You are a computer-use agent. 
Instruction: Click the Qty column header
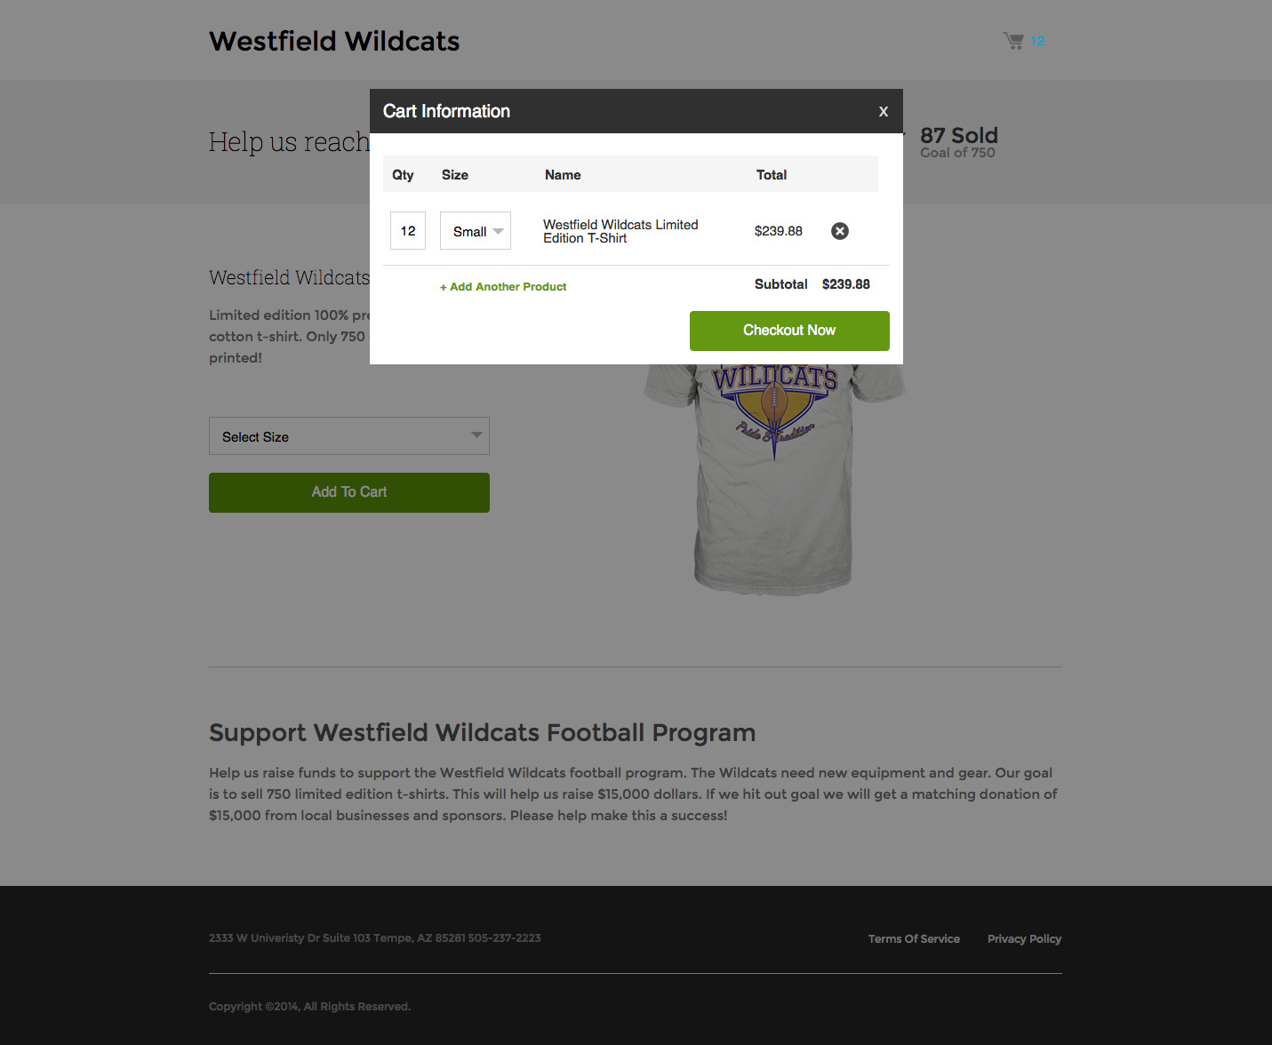403,175
